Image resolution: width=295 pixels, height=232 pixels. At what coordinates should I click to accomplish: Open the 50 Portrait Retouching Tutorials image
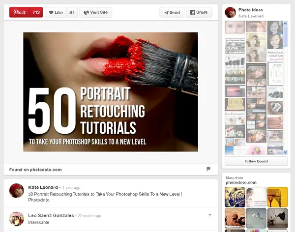(x=111, y=92)
